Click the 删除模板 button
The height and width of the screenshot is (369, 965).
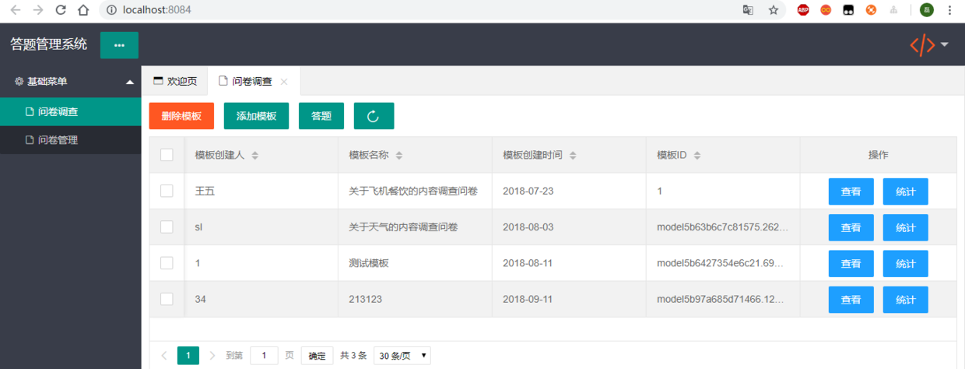pyautogui.click(x=181, y=116)
